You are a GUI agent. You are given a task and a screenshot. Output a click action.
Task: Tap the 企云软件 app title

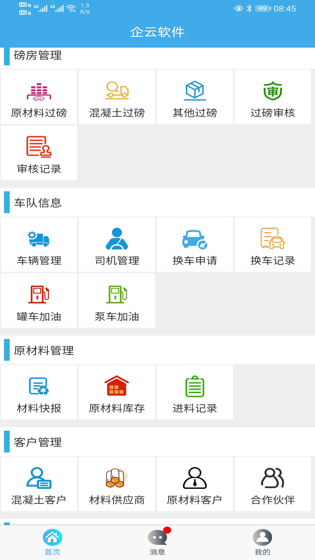point(157,32)
